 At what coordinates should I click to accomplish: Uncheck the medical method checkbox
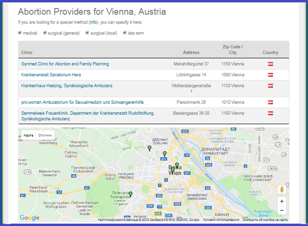pyautogui.click(x=19, y=33)
